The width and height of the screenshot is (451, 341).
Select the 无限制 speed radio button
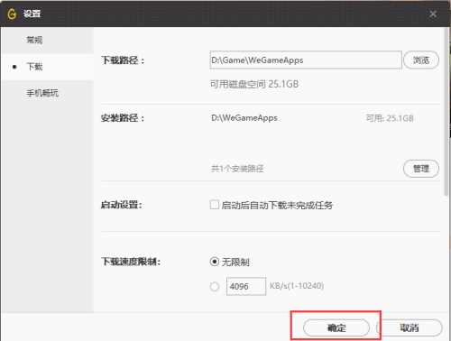point(215,262)
